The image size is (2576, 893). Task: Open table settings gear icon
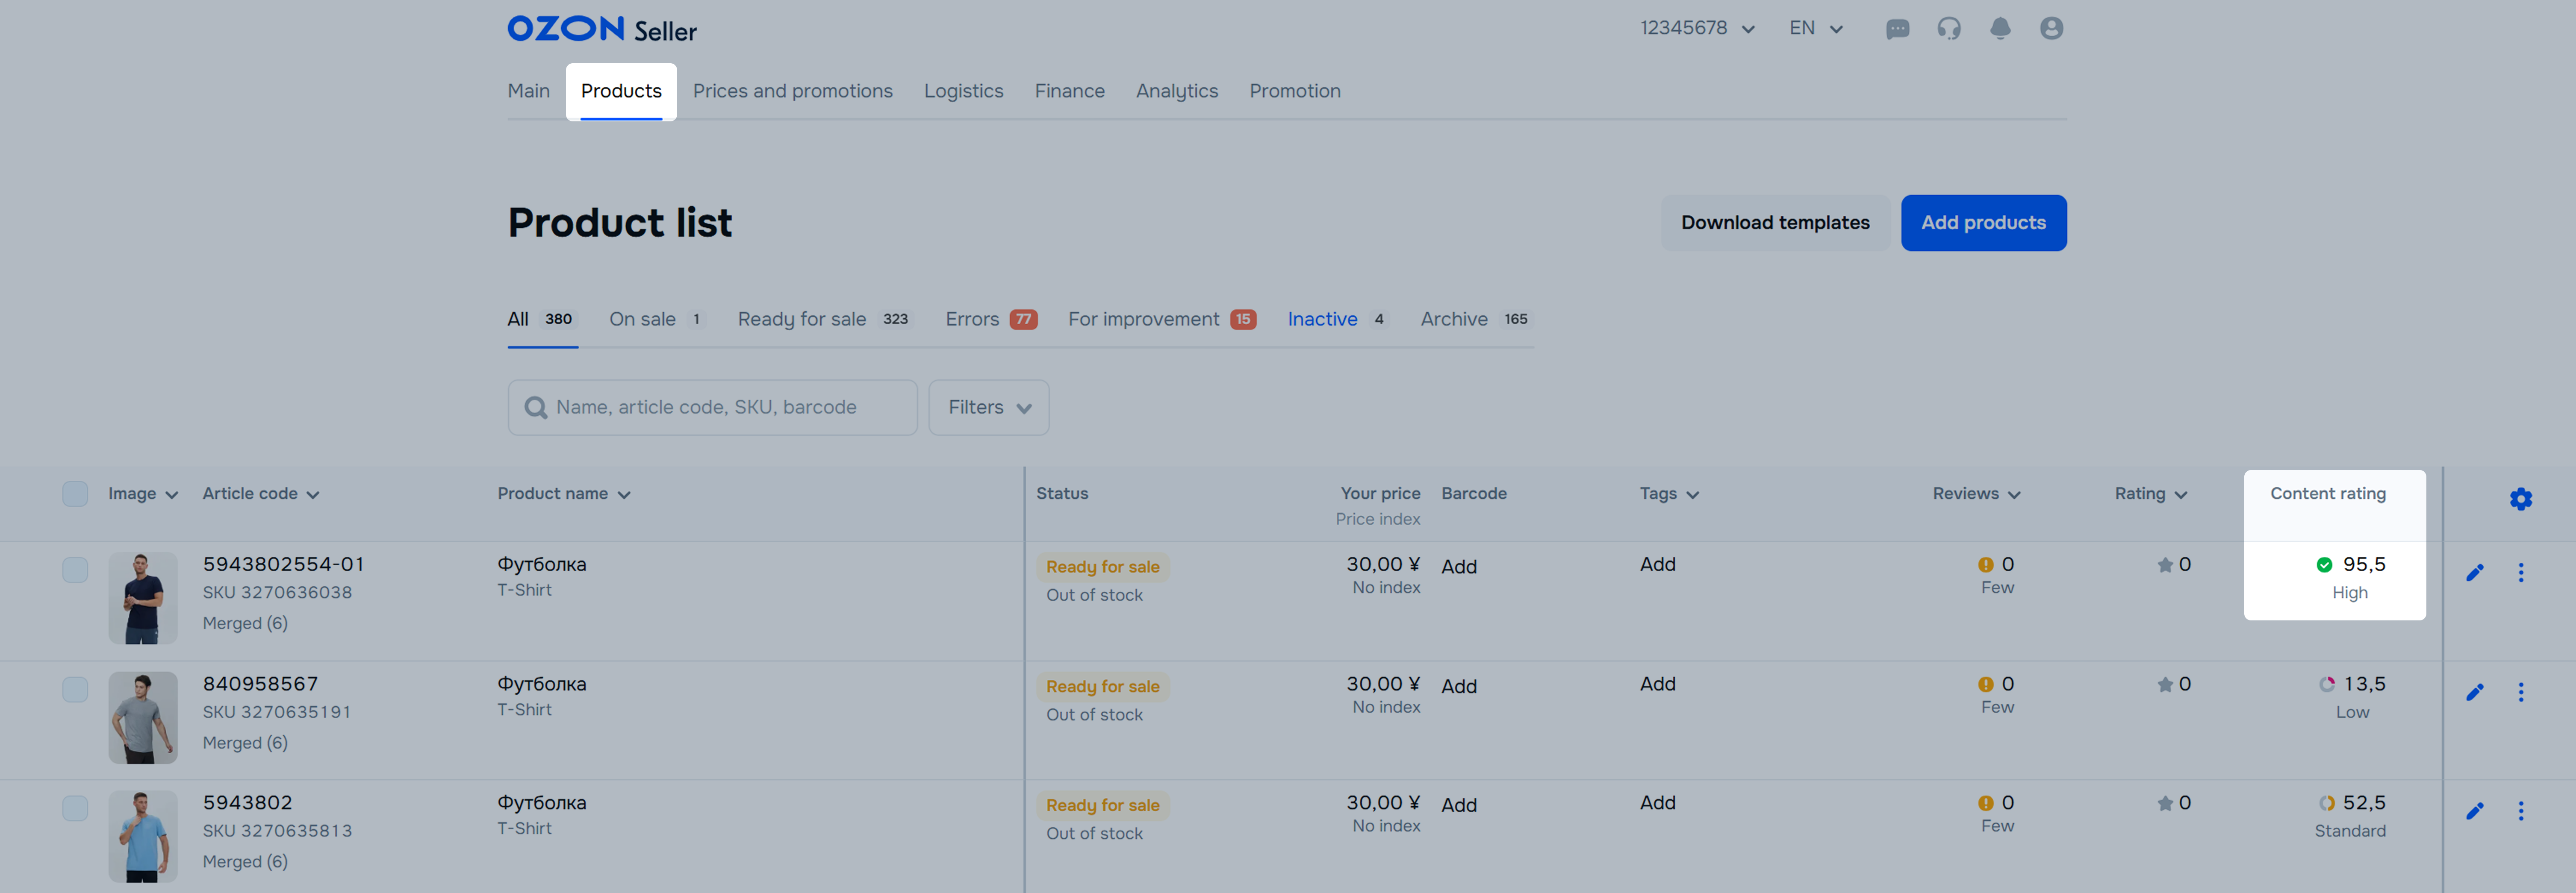[2520, 499]
